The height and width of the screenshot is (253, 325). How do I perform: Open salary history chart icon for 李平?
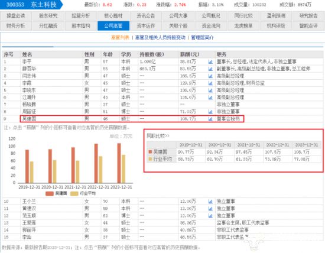[210, 61]
